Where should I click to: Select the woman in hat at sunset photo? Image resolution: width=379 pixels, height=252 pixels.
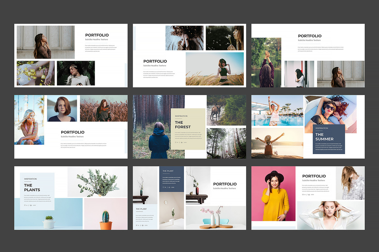[x=277, y=143]
